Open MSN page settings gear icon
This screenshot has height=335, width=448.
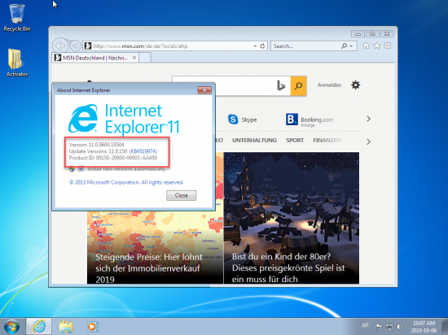pyautogui.click(x=355, y=85)
